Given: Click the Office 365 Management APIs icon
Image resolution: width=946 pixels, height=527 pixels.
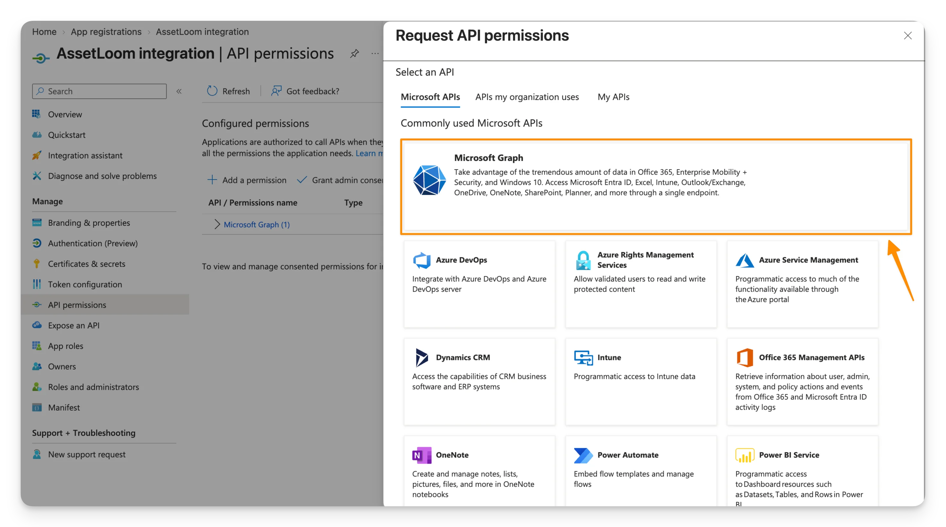Looking at the screenshot, I should (x=744, y=358).
